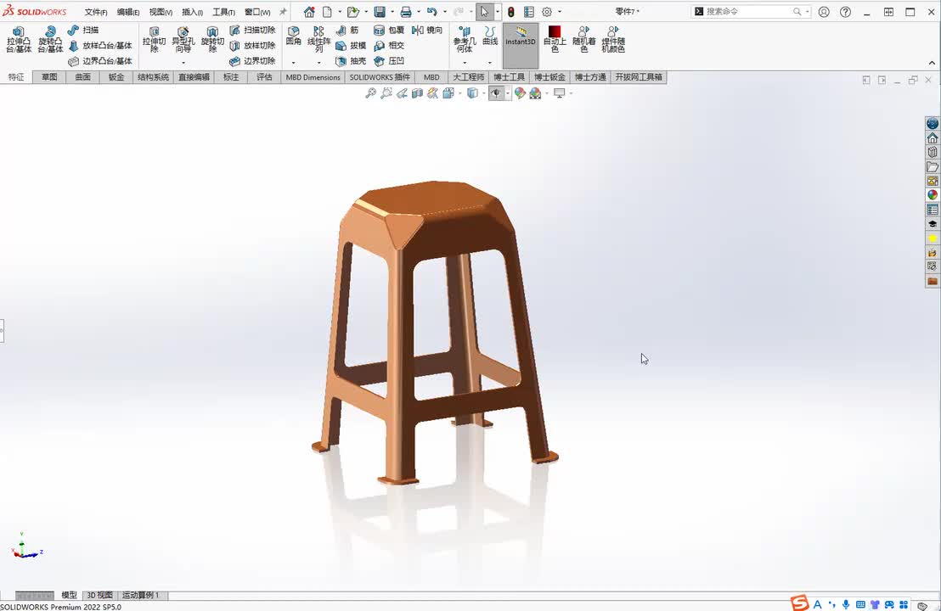Choose the Boundary Cut (边界切除) tool

[x=252, y=61]
